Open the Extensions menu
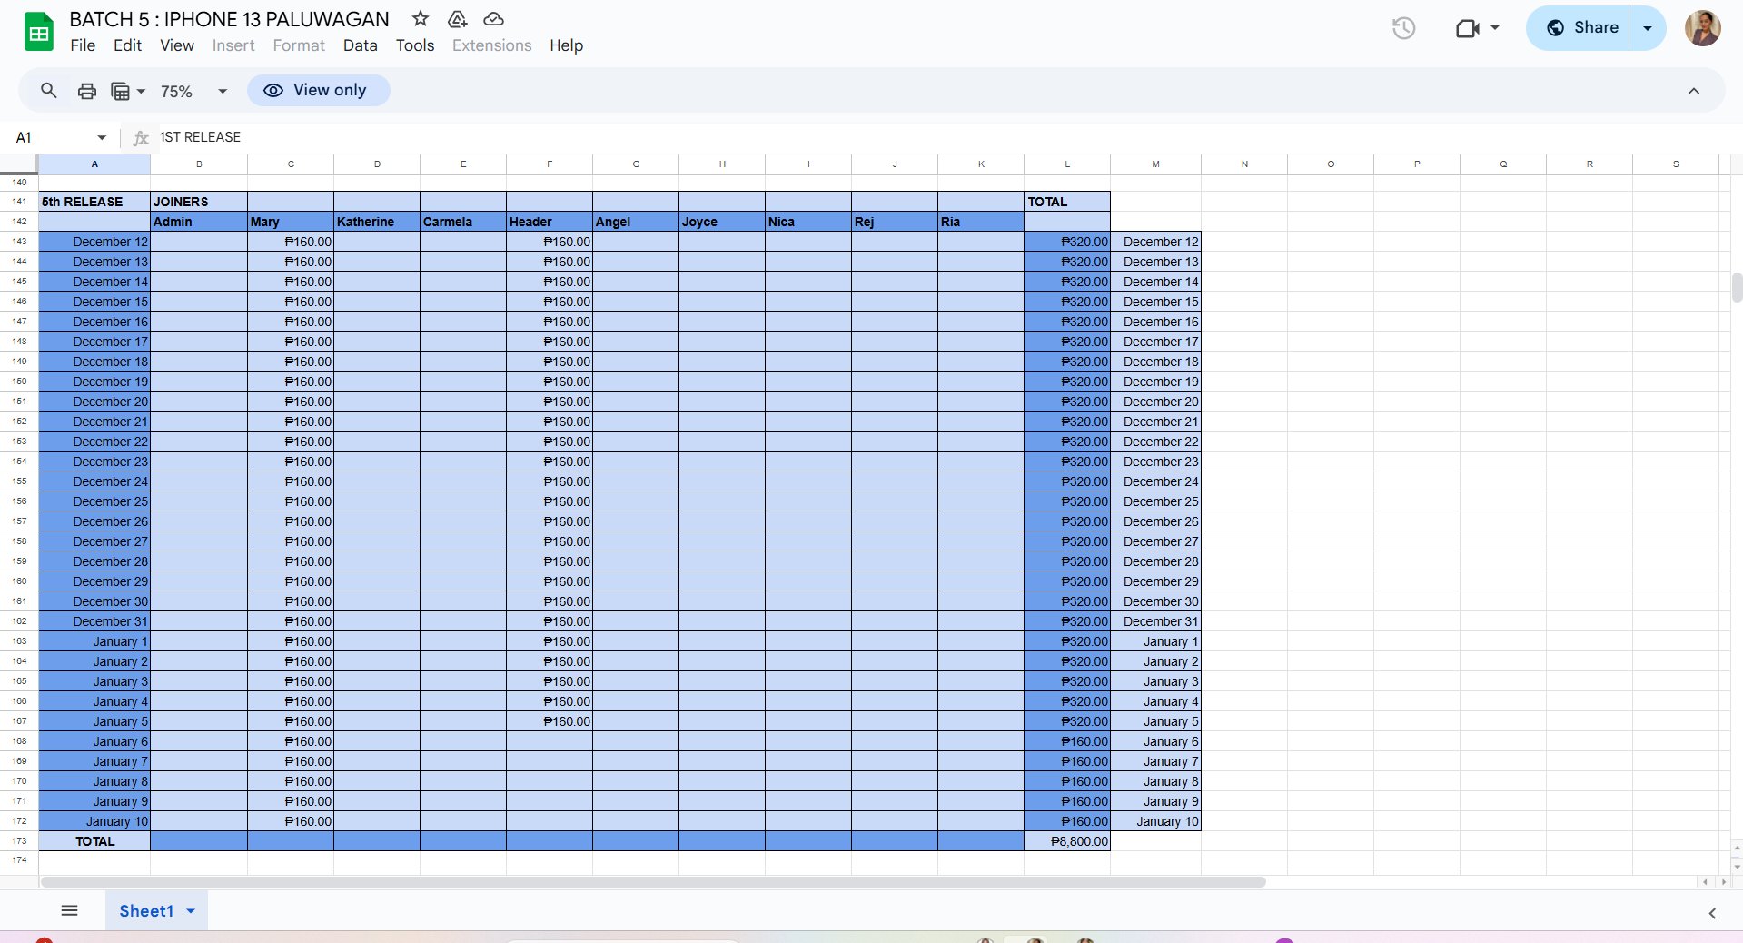Screen dimensions: 1743x943 492,45
